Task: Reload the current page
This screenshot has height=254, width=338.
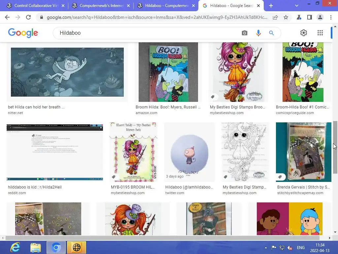Action: pyautogui.click(x=28, y=17)
